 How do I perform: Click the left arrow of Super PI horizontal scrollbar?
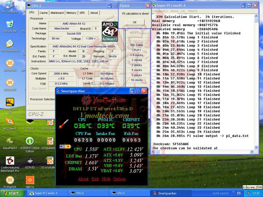click(153, 152)
